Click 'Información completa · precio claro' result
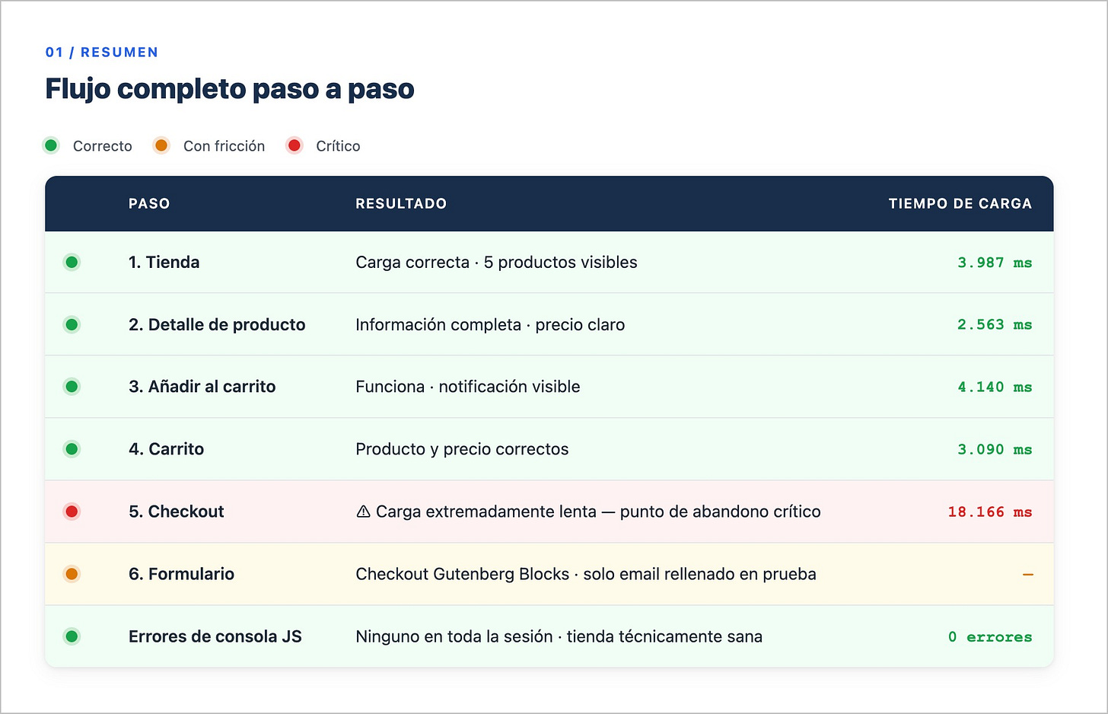 490,325
